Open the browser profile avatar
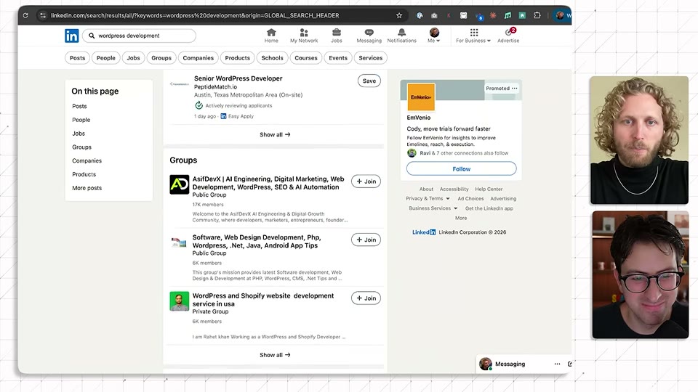698x392 pixels. click(x=560, y=15)
